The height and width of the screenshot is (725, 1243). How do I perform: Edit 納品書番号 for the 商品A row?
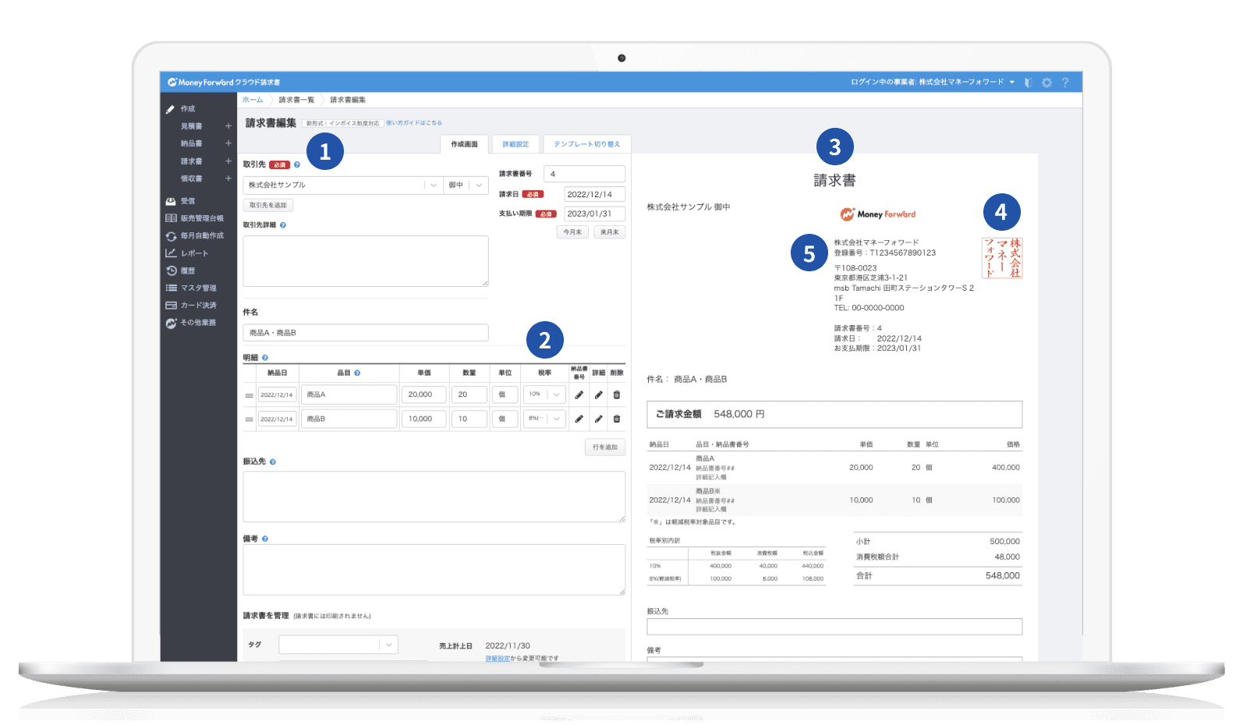point(579,395)
